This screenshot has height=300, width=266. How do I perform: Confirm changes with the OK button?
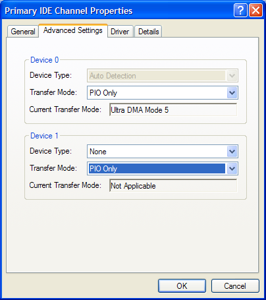click(182, 286)
